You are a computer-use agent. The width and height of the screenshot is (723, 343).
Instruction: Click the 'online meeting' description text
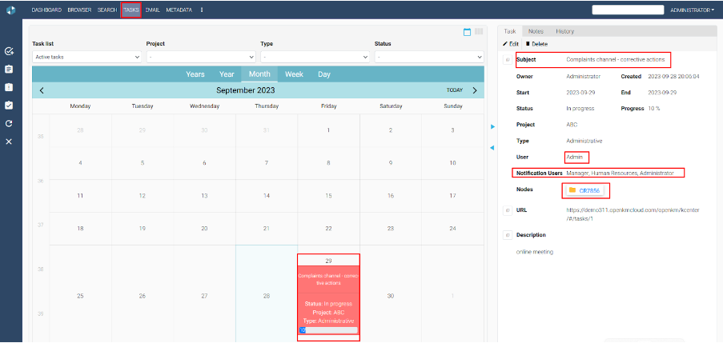pyautogui.click(x=534, y=252)
